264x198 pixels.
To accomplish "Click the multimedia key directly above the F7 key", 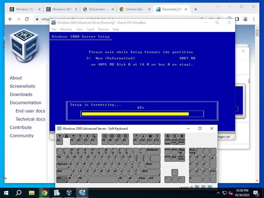I will click(x=119, y=136).
